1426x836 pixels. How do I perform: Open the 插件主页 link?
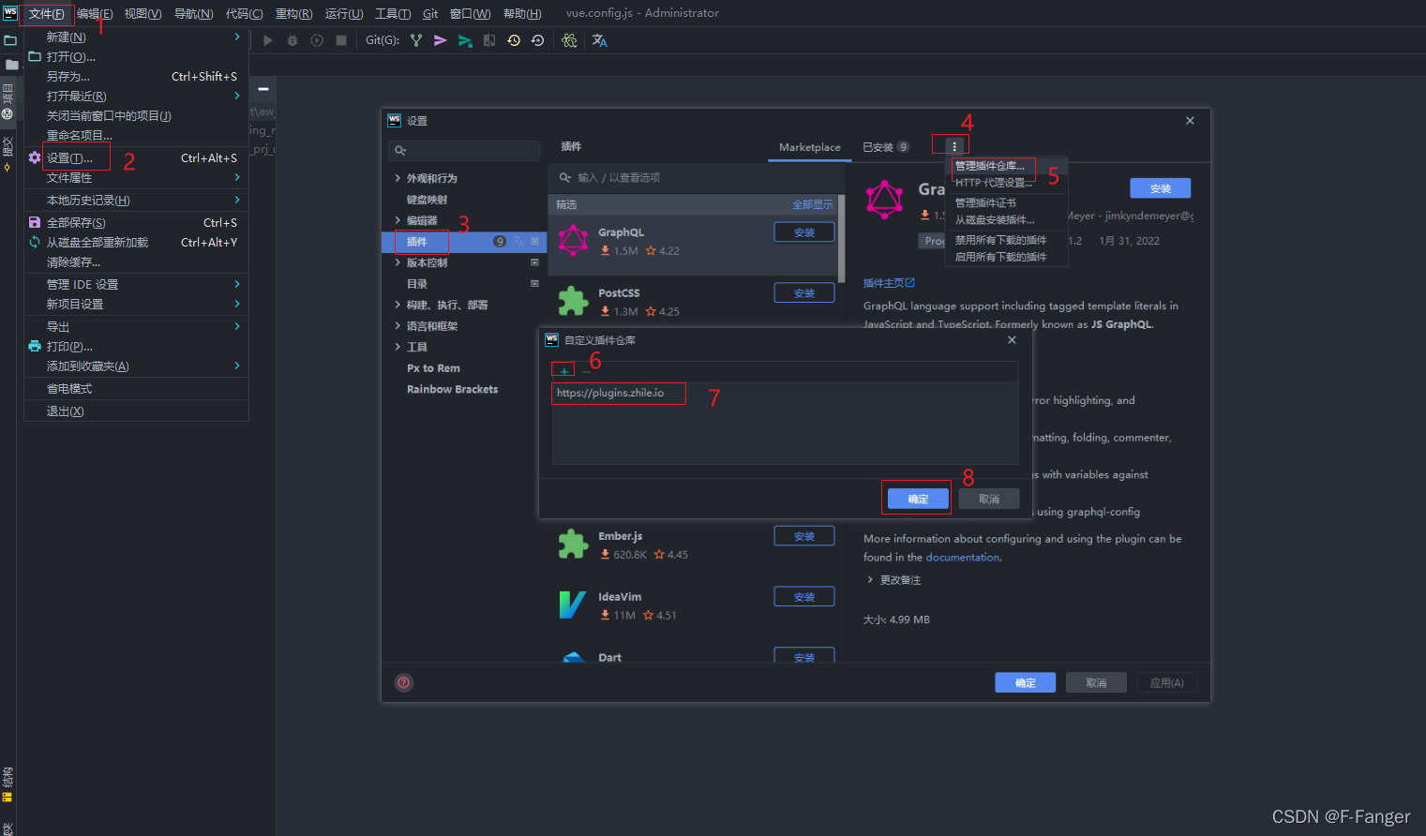pos(889,283)
